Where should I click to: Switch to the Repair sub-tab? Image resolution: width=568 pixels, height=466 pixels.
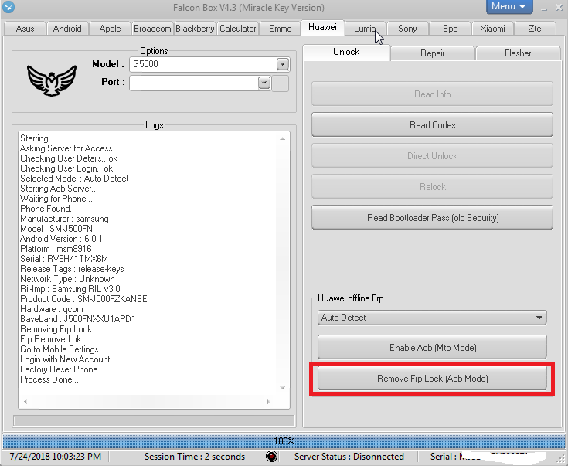[433, 53]
